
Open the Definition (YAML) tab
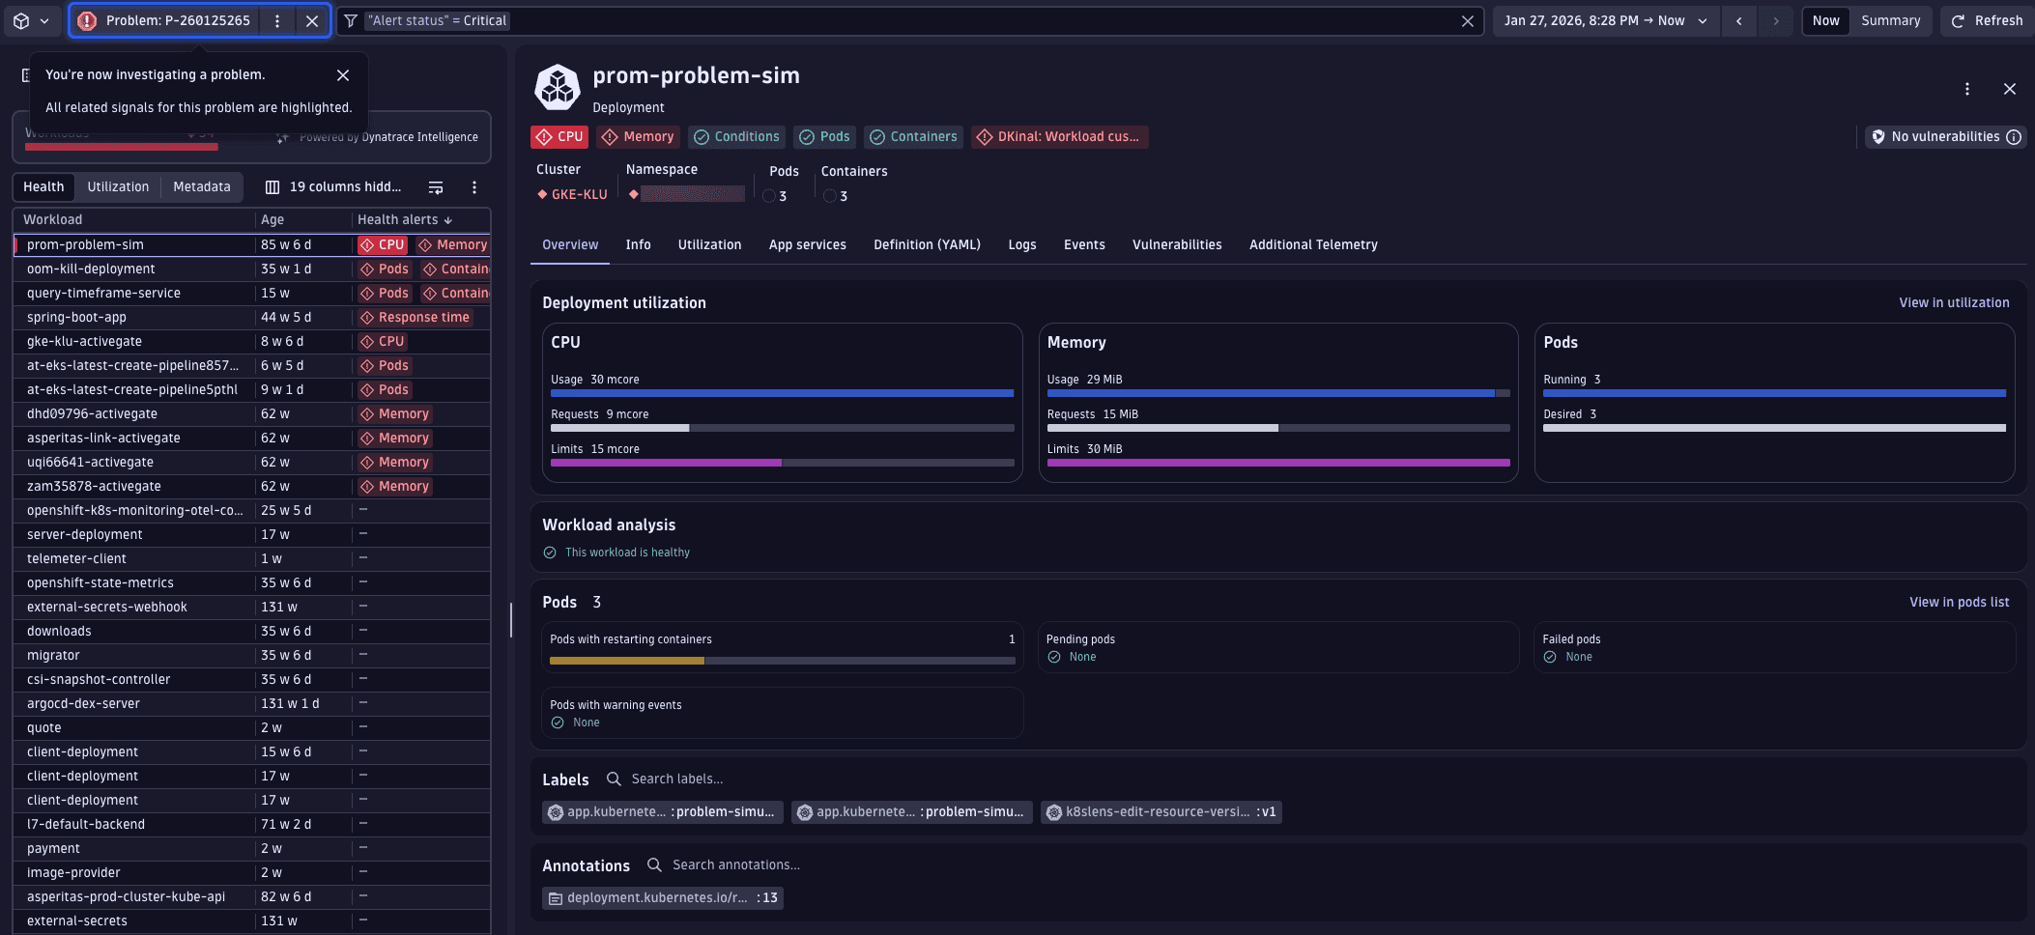926,244
